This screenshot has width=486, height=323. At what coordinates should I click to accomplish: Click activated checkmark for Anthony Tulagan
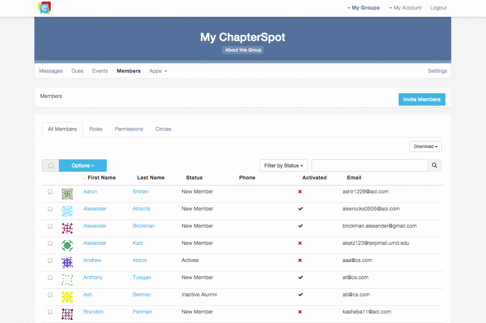(x=301, y=278)
